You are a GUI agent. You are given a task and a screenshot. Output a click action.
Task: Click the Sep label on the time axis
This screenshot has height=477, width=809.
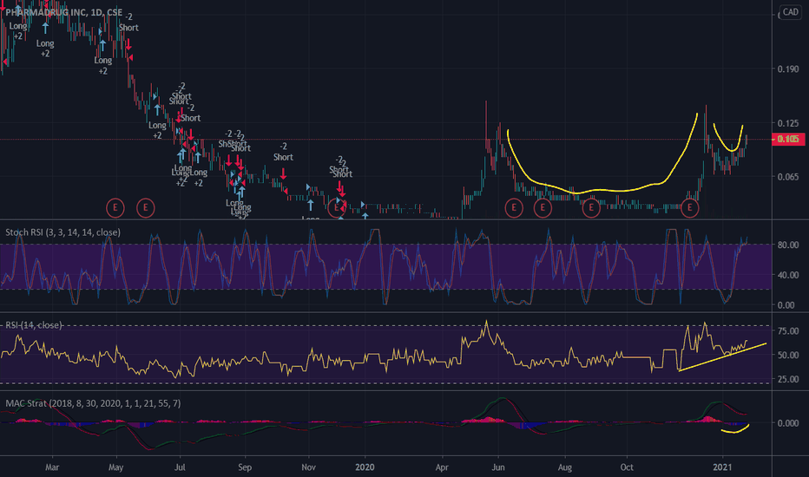pos(245,467)
